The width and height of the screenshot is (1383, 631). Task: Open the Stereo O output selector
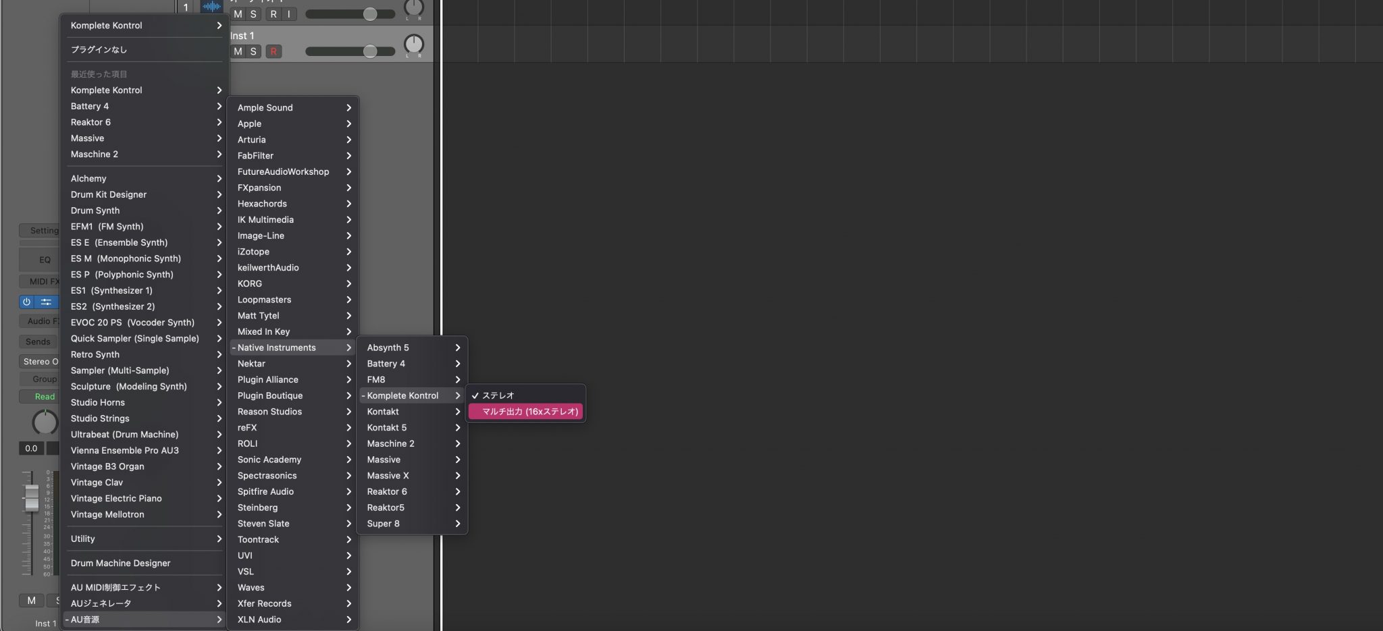coord(41,361)
